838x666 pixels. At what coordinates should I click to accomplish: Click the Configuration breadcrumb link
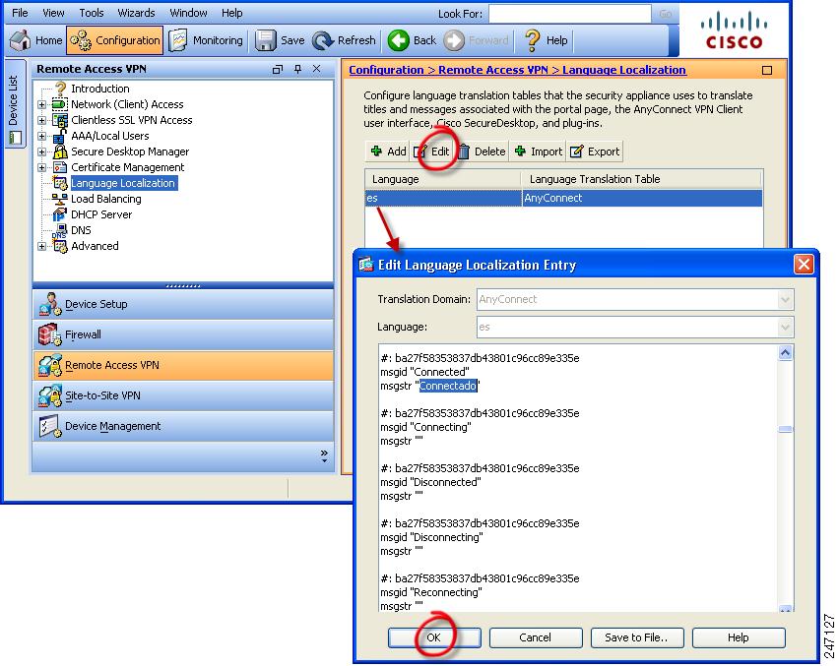click(x=386, y=70)
